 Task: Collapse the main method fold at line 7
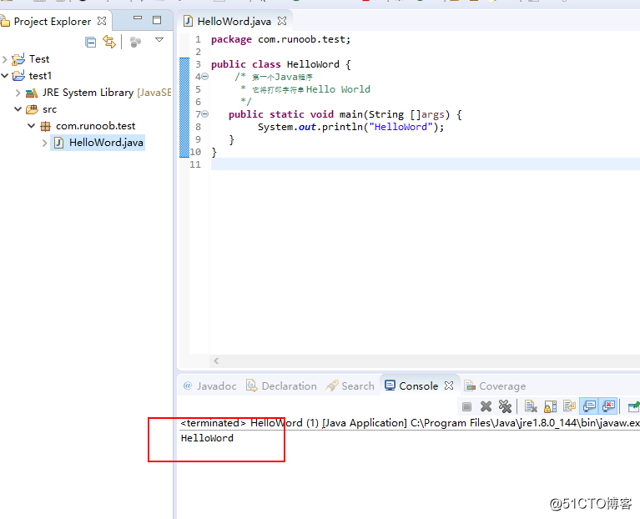point(205,113)
